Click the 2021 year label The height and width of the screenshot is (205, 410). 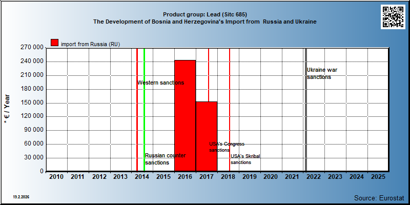tap(292, 177)
